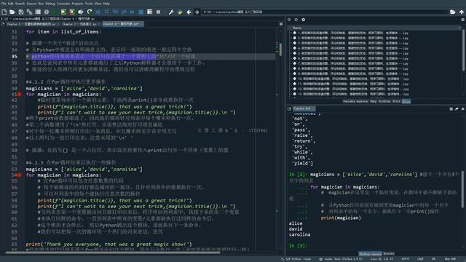Open the Search menu
This screenshot has height=262, width=466.
tap(20, 4)
